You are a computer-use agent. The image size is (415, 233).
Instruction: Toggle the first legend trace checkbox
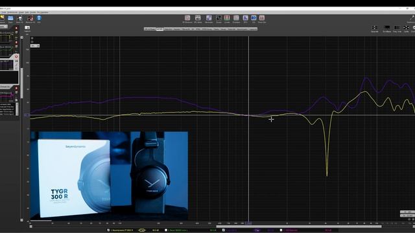pos(108,230)
